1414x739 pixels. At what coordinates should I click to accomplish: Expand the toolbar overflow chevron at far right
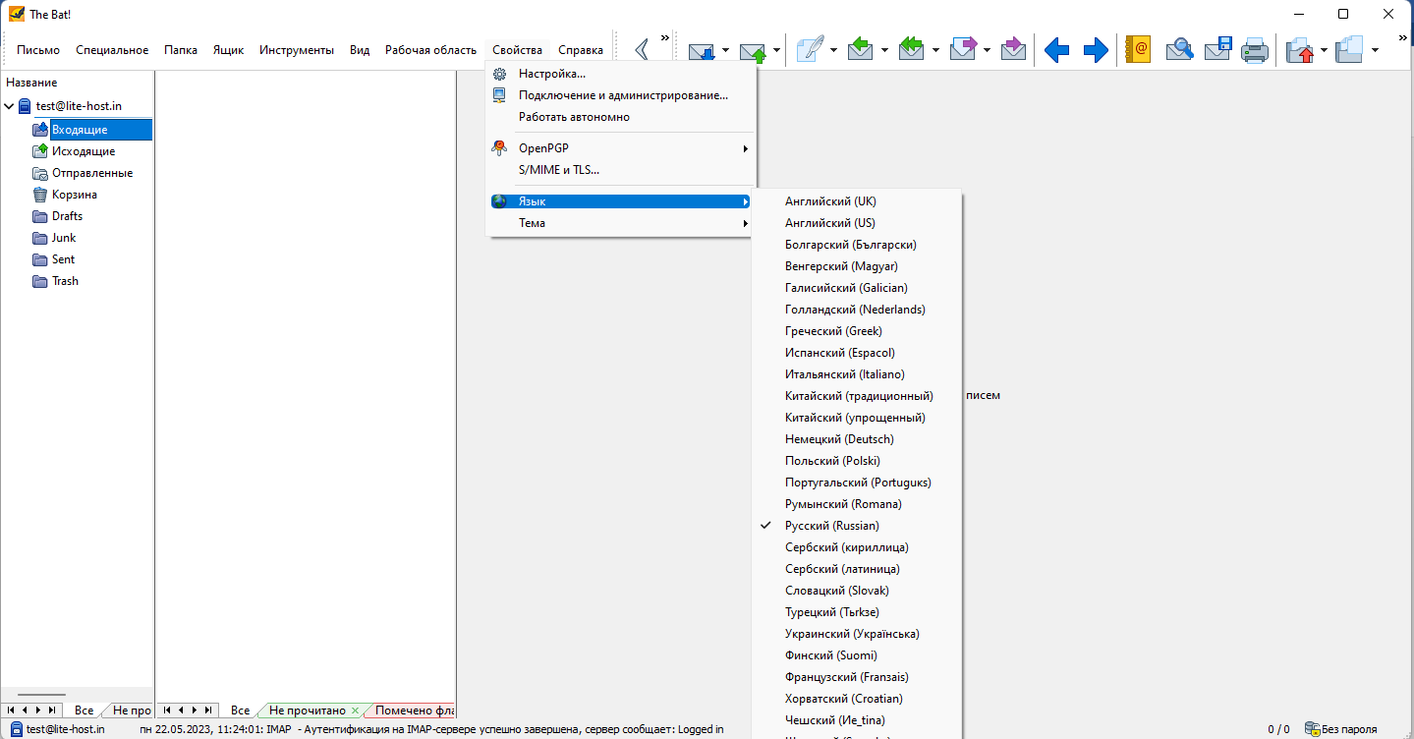[1402, 38]
